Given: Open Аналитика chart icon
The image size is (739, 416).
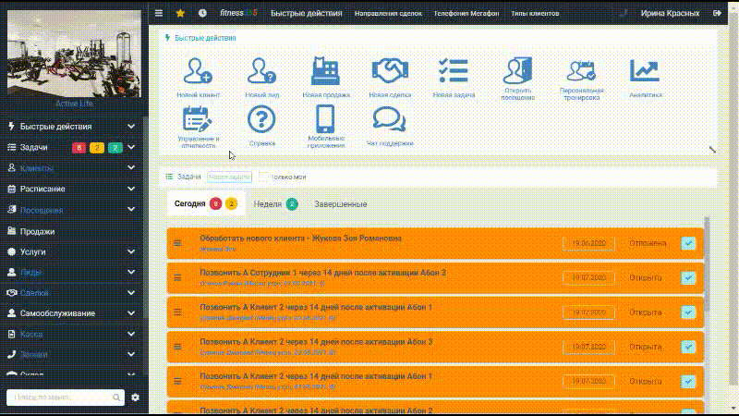Looking at the screenshot, I should coord(645,71).
